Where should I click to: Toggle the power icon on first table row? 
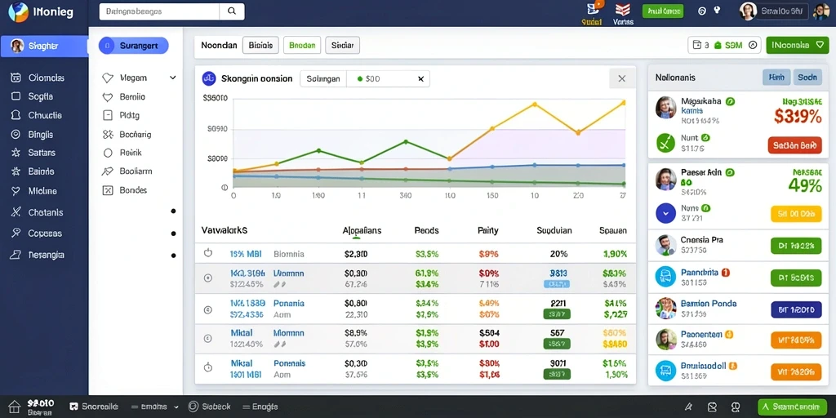tap(208, 253)
